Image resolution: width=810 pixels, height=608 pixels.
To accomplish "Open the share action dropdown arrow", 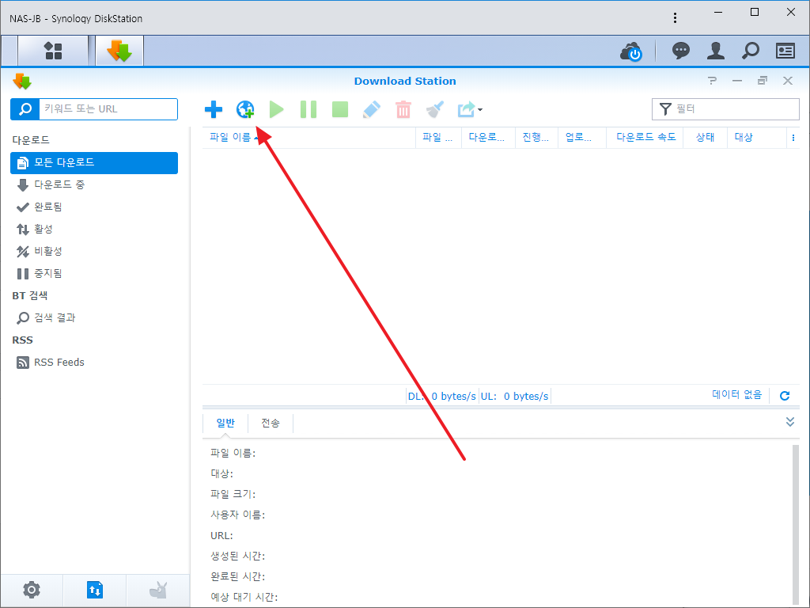I will click(x=480, y=109).
